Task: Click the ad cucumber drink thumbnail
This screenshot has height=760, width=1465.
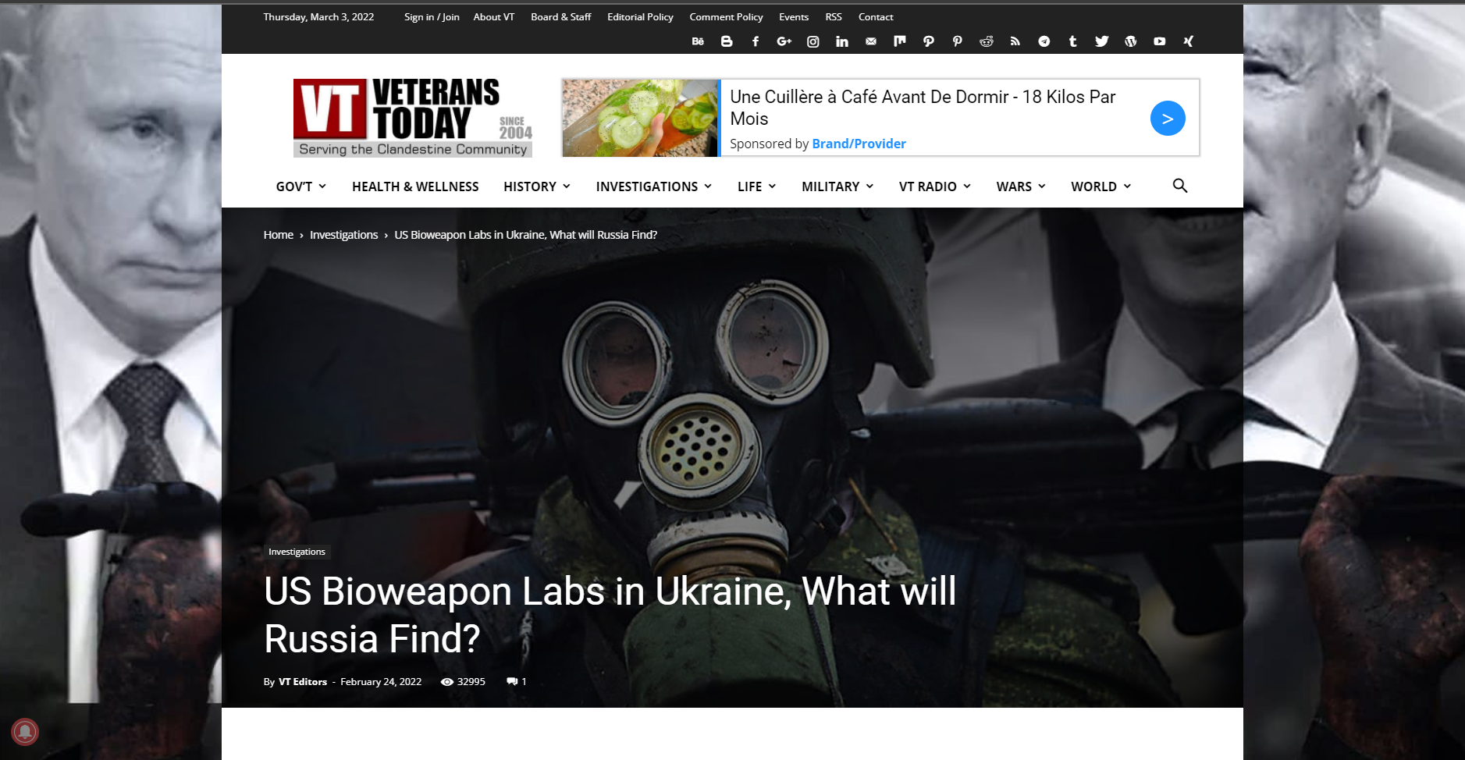Action: pyautogui.click(x=640, y=118)
